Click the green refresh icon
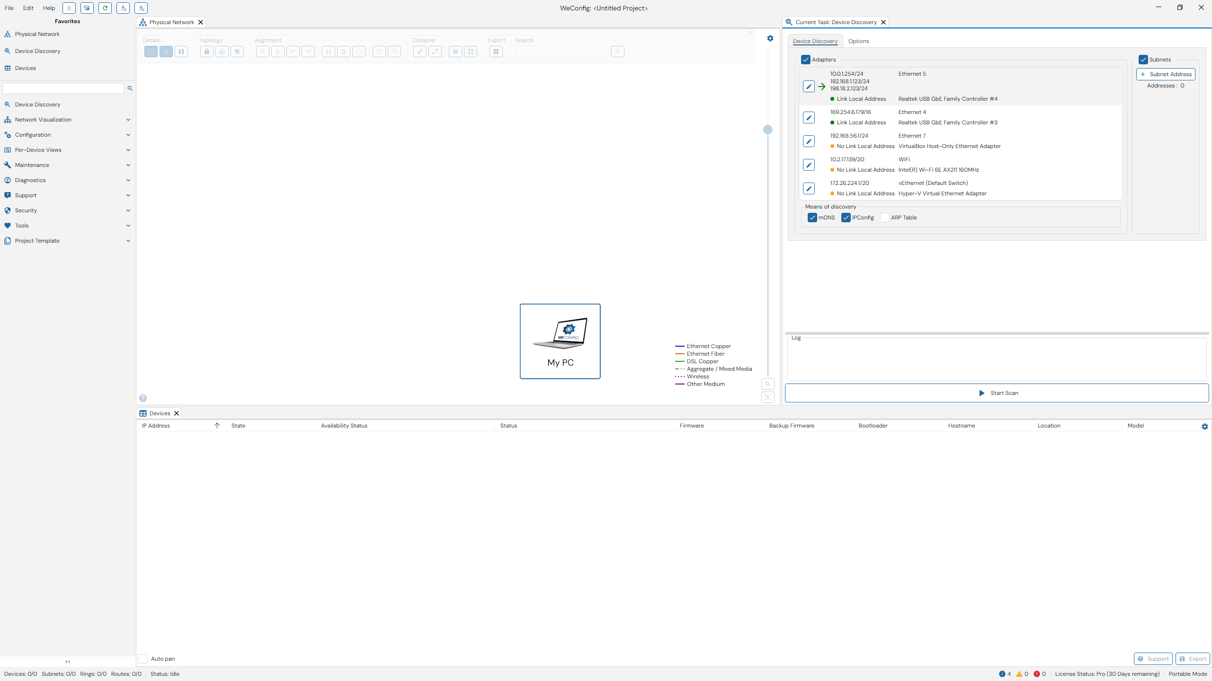Viewport: 1212px width, 681px height. (105, 8)
